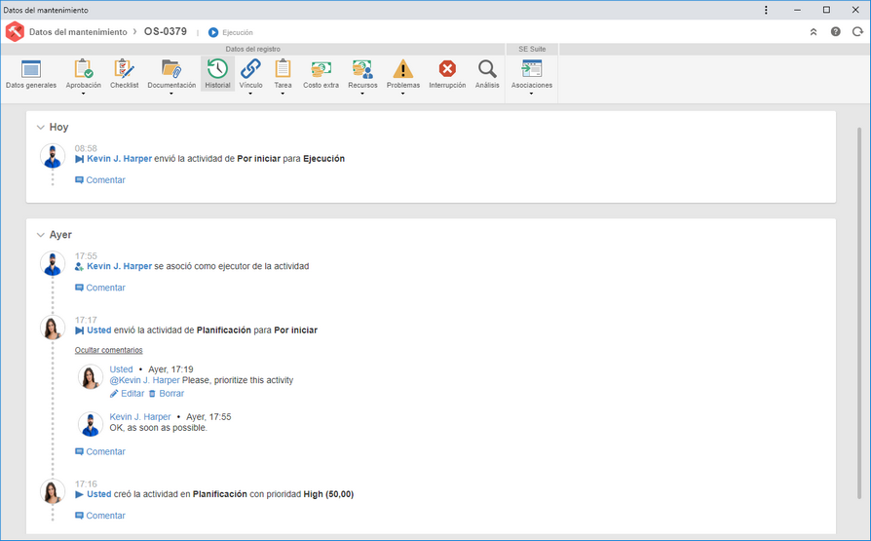Open the Vínculo chain link icon

click(x=250, y=69)
